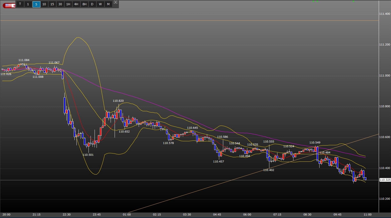Open the monthly chart with M

point(108,4)
